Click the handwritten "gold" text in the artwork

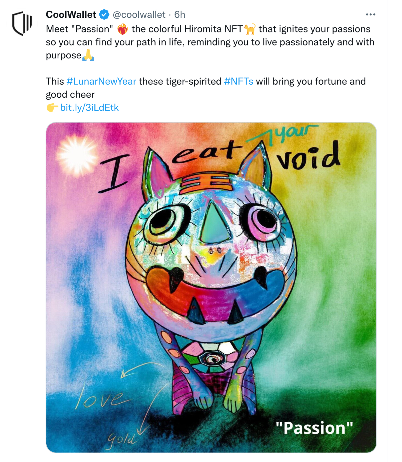tap(121, 440)
